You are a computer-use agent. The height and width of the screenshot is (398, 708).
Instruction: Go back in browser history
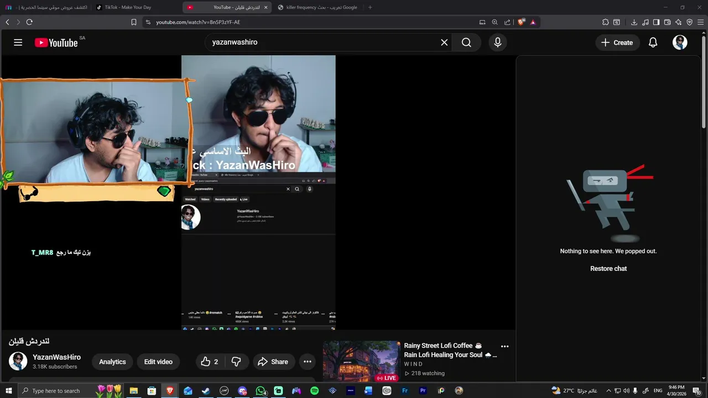coord(7,22)
